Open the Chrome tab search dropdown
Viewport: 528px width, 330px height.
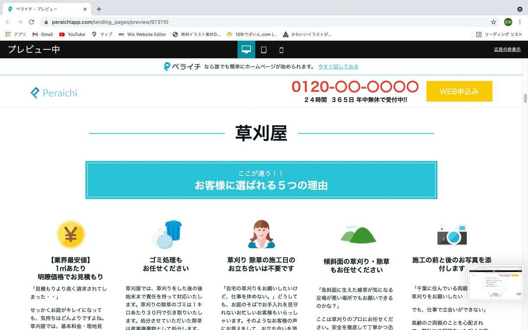[520, 9]
